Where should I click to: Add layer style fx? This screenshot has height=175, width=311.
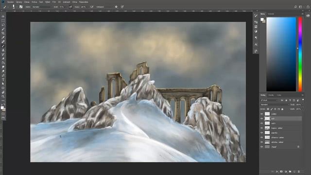[277, 172]
